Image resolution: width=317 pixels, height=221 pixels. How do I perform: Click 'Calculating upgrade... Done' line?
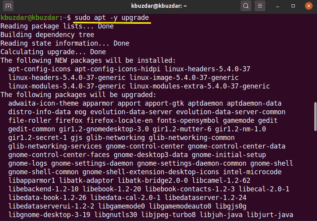point(53,52)
